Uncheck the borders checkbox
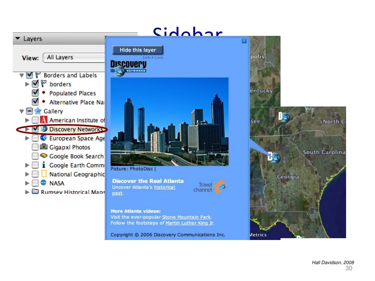The height and width of the screenshot is (281, 375). pos(35,84)
